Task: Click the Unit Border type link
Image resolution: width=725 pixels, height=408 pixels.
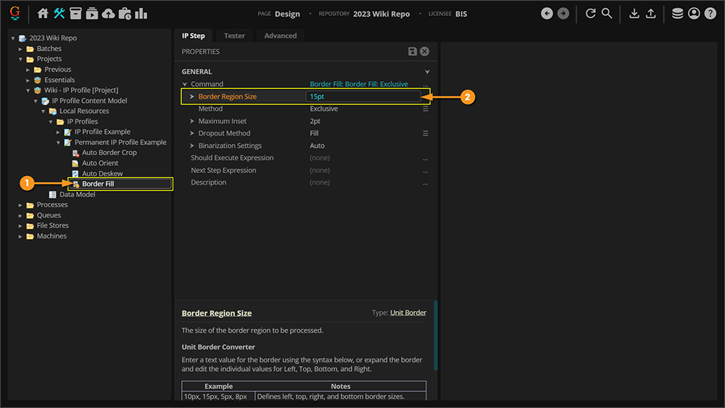Action: pyautogui.click(x=408, y=313)
